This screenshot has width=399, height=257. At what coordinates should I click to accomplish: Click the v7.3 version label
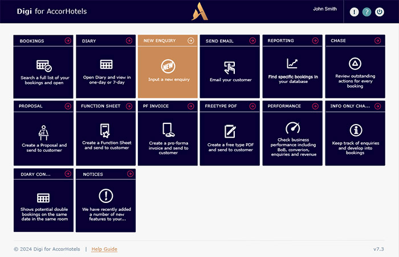[378, 249]
